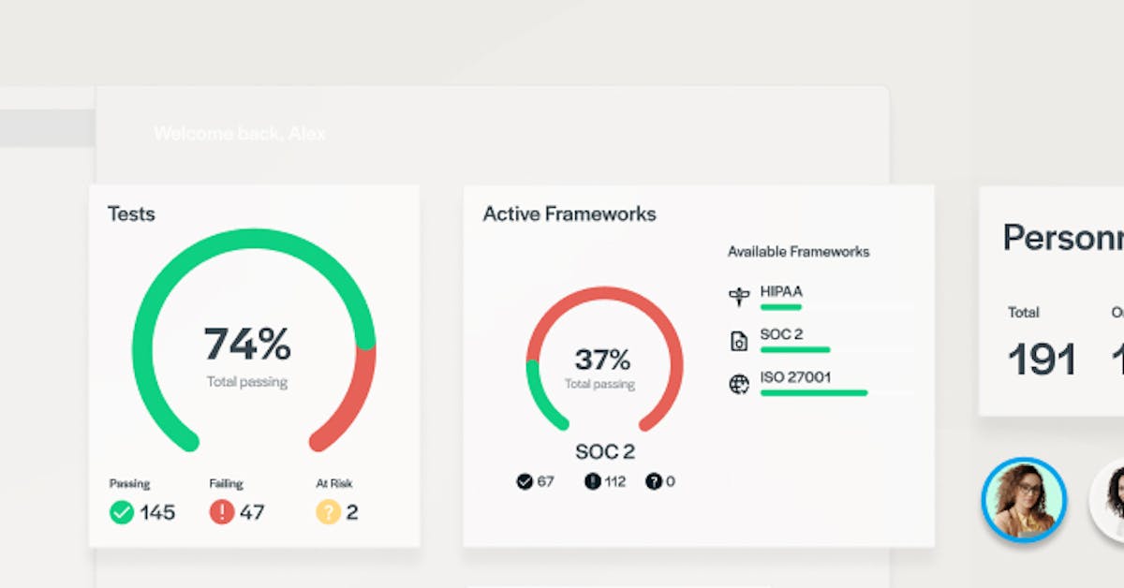Click the Welcome back, Alex banner
The image size is (1124, 588).
pos(239,133)
